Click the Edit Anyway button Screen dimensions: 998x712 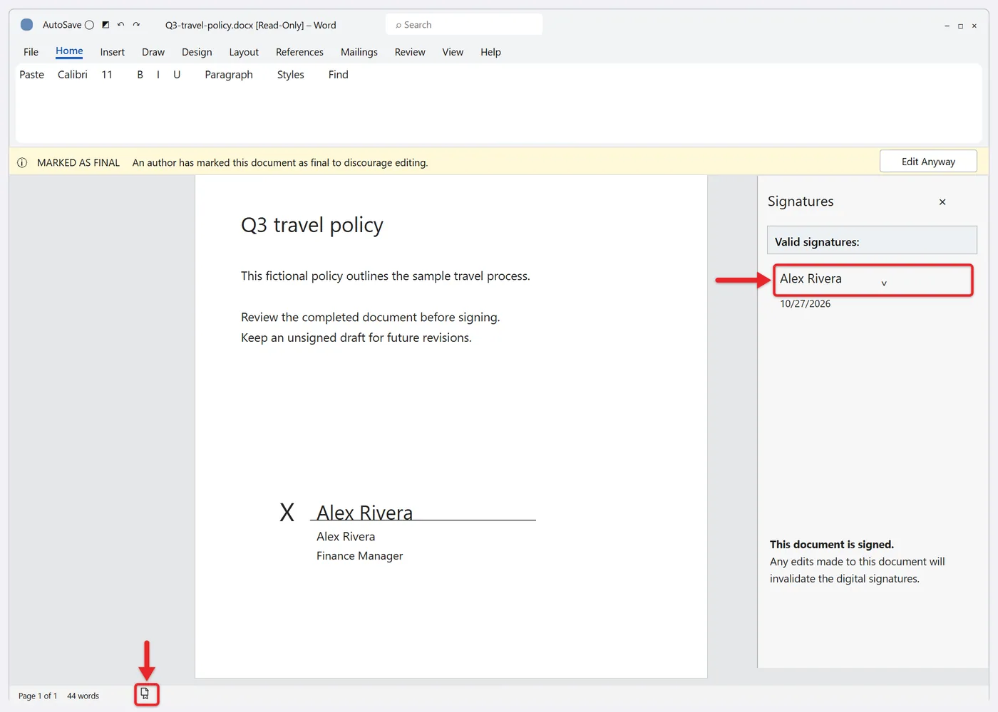pyautogui.click(x=928, y=162)
